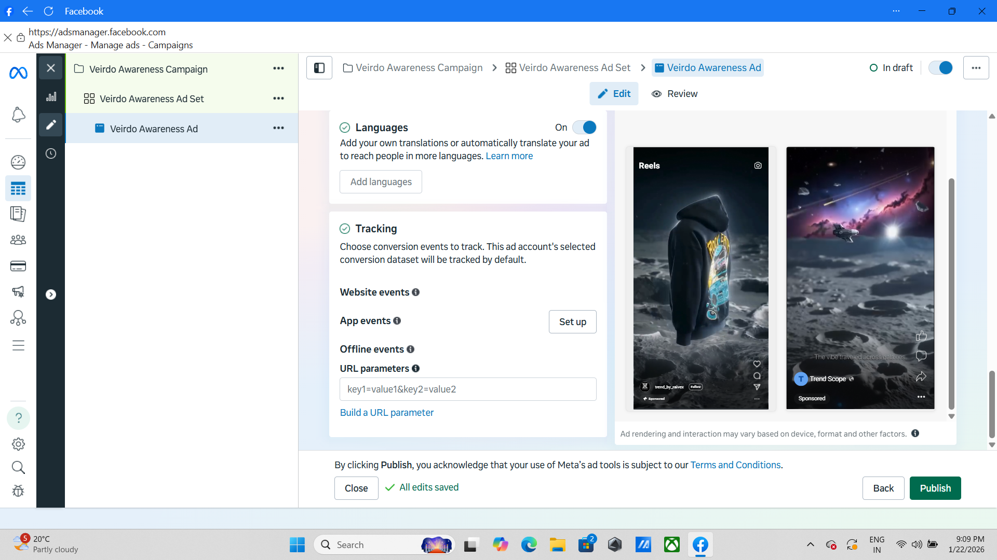The height and width of the screenshot is (560, 997).
Task: Select the Trend Scope ad preview thumbnail
Action: tap(860, 278)
